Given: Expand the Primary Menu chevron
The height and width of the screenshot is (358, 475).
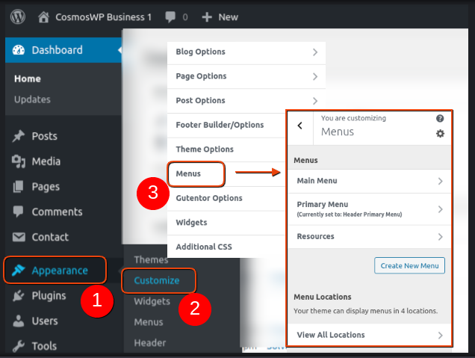Looking at the screenshot, I should click(440, 209).
